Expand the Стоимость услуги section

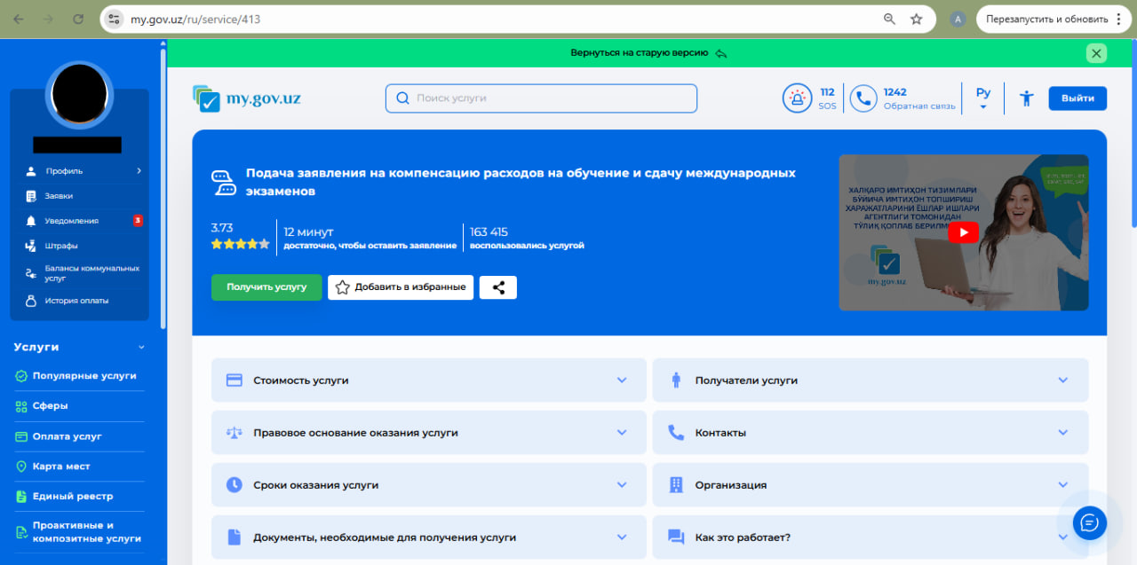428,381
